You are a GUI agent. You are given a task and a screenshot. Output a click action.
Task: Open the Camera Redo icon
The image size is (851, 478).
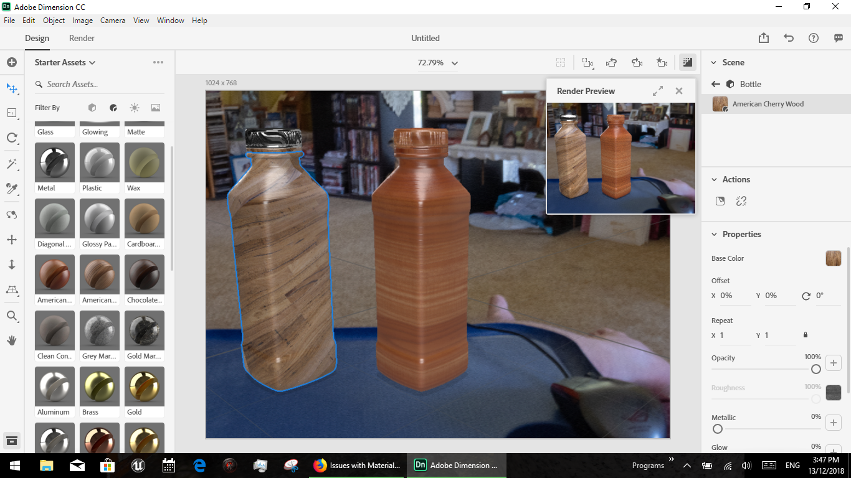[637, 62]
